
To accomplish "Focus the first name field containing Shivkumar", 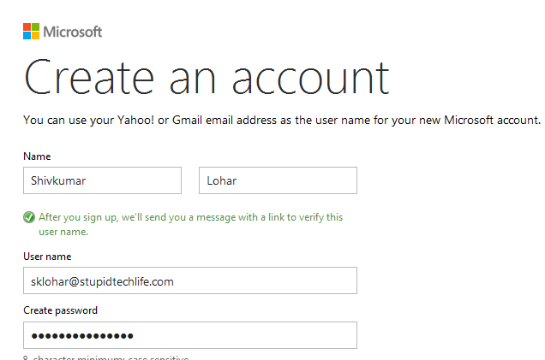I will [102, 180].
